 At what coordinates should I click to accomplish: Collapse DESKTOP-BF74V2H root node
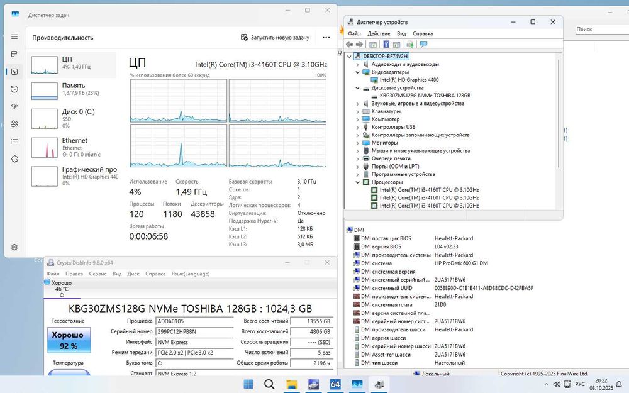coord(349,56)
